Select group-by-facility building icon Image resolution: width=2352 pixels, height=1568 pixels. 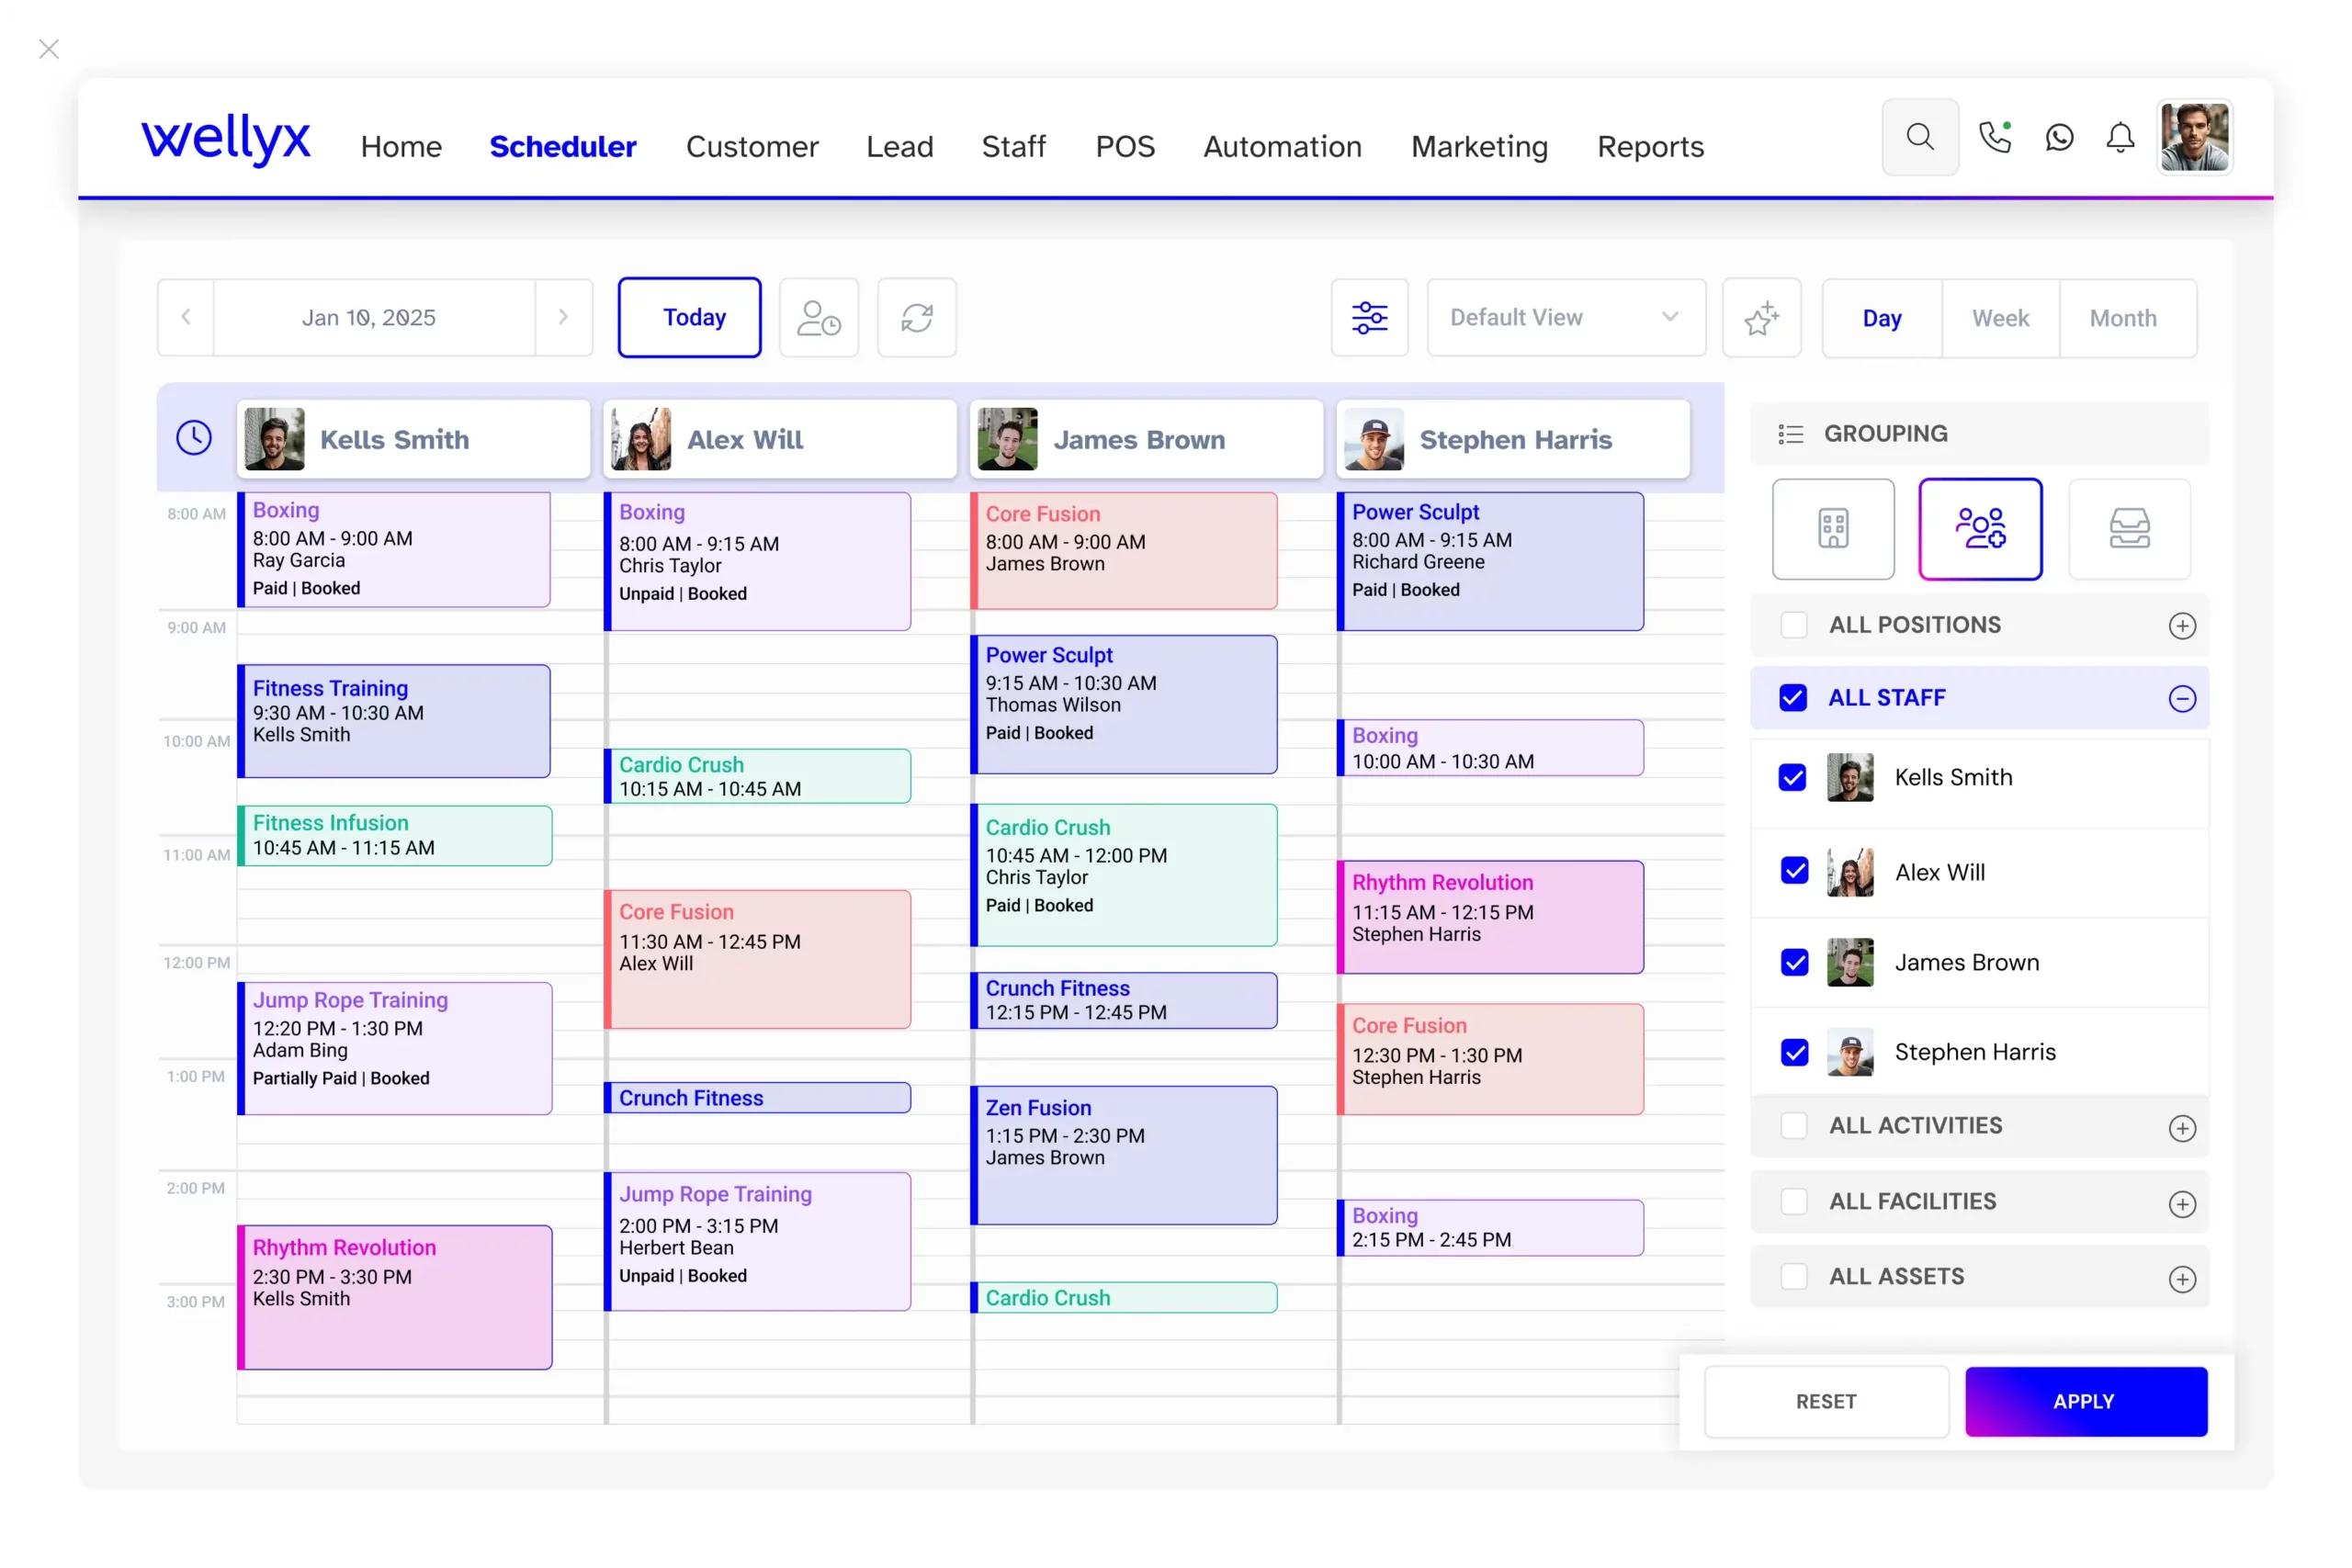pyautogui.click(x=1832, y=528)
